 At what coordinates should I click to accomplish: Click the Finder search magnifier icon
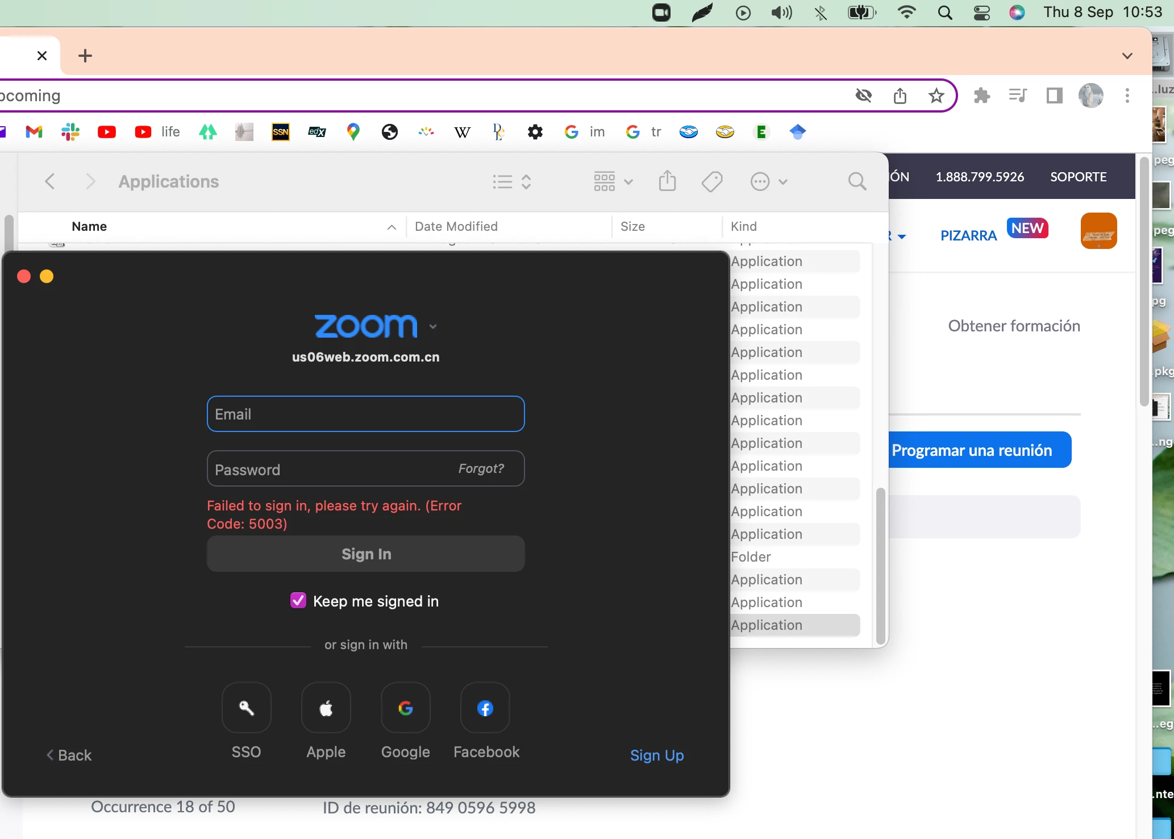[x=857, y=182]
